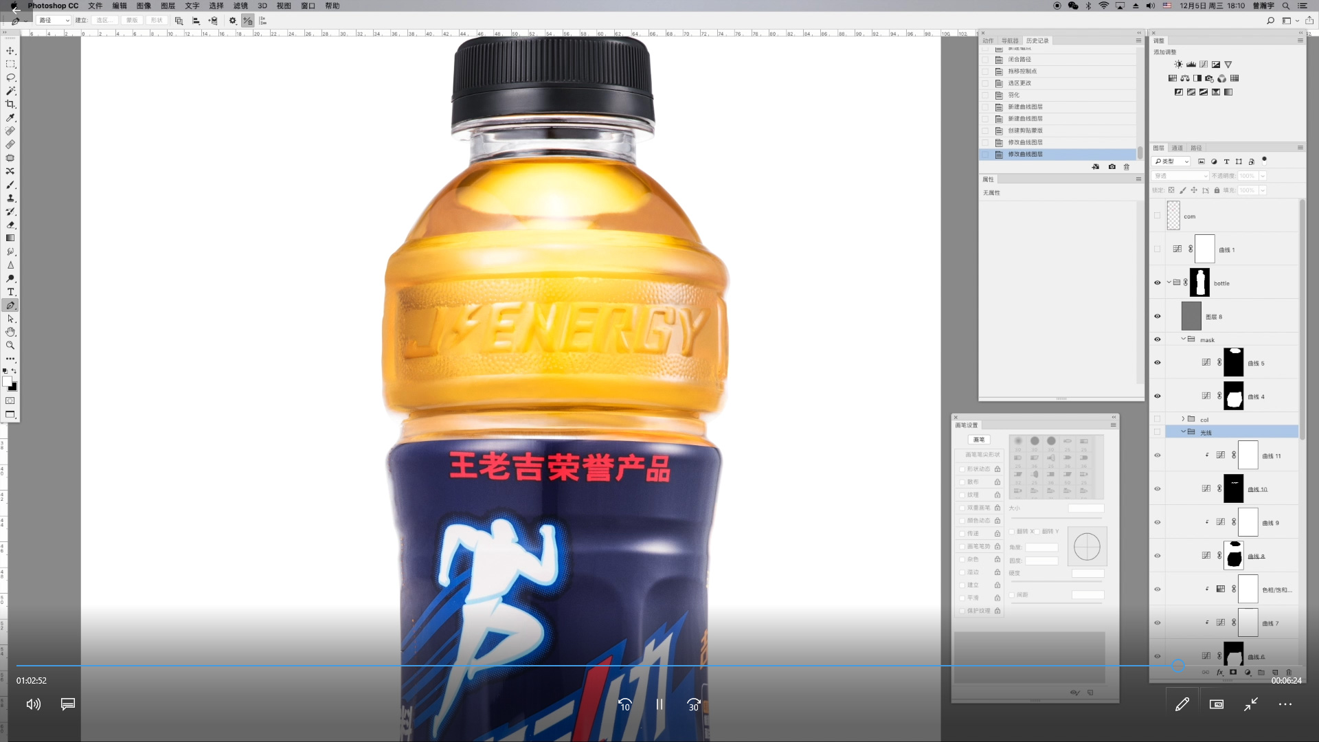Select the Move tool
Screen dimensions: 1319x742
click(x=10, y=51)
